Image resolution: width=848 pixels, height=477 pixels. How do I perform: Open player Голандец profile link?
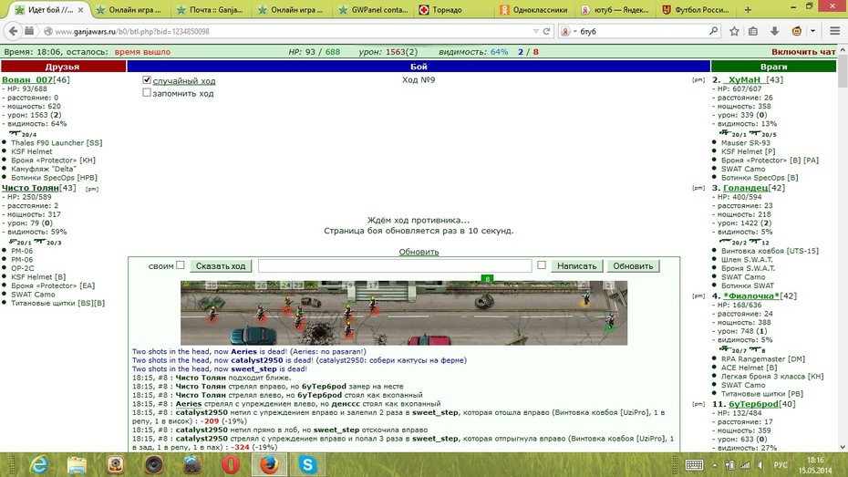(x=746, y=188)
